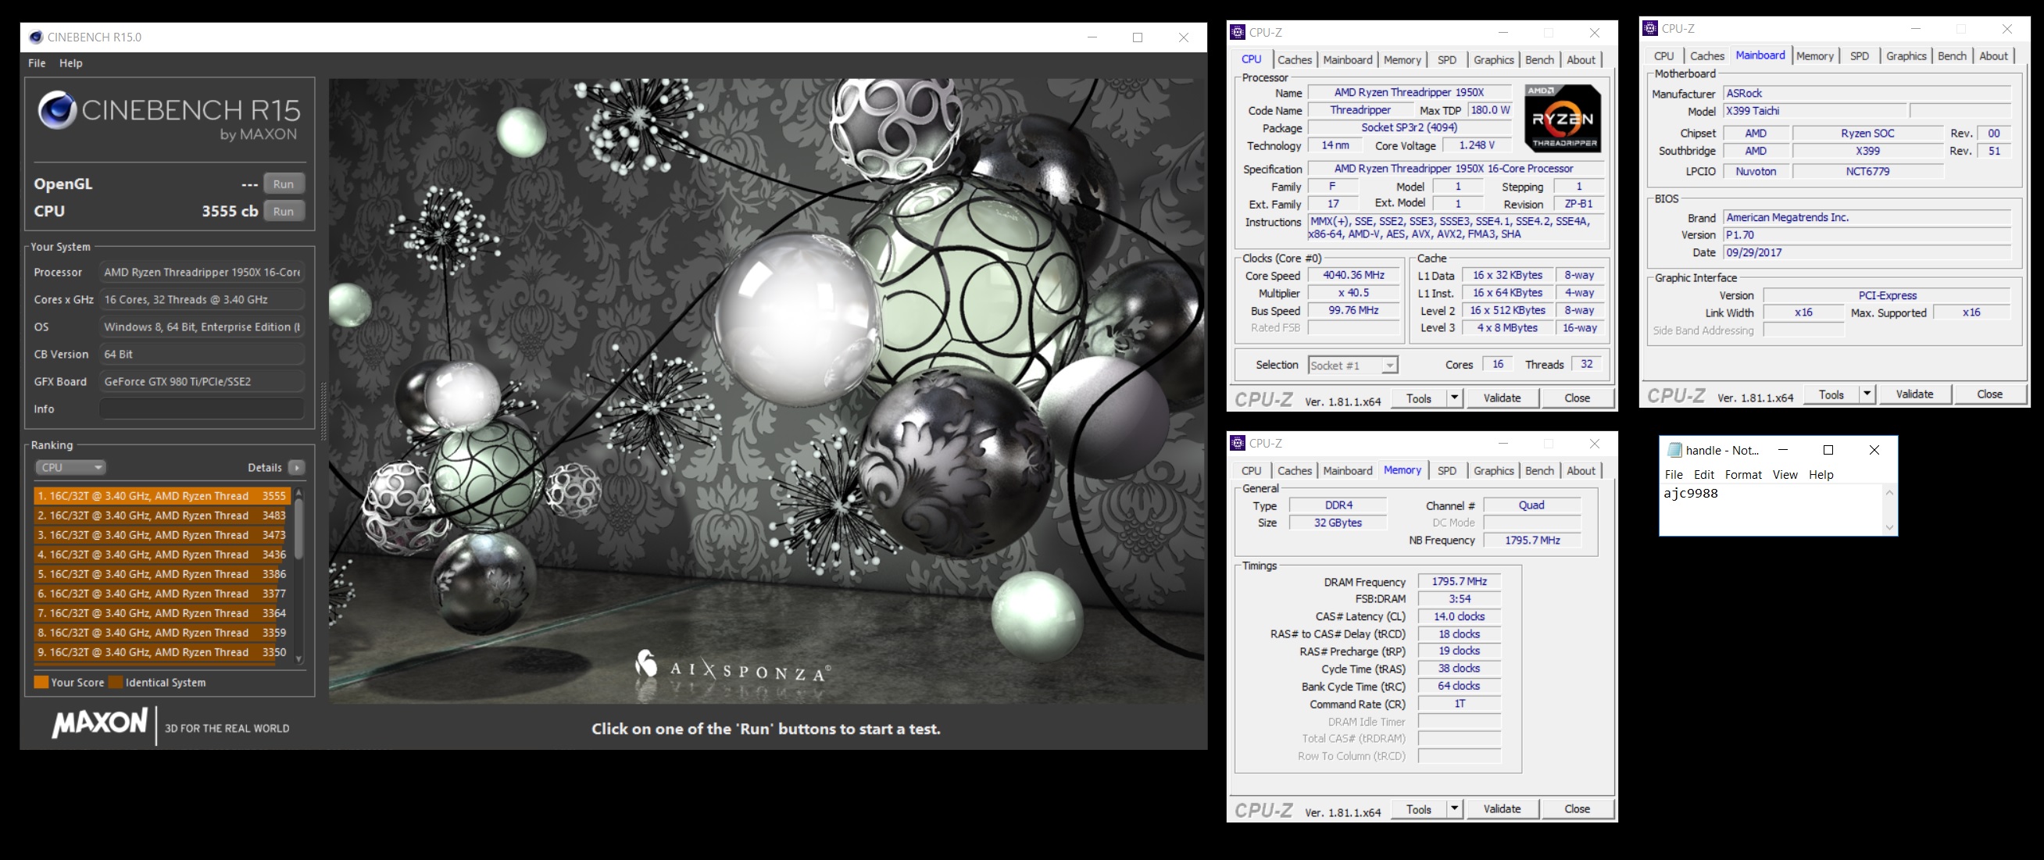Image resolution: width=2044 pixels, height=860 pixels.
Task: Click orange Your Score legend swatch
Action: pyautogui.click(x=41, y=682)
